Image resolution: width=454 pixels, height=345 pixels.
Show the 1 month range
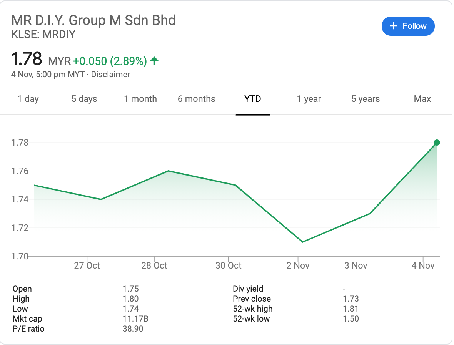140,99
